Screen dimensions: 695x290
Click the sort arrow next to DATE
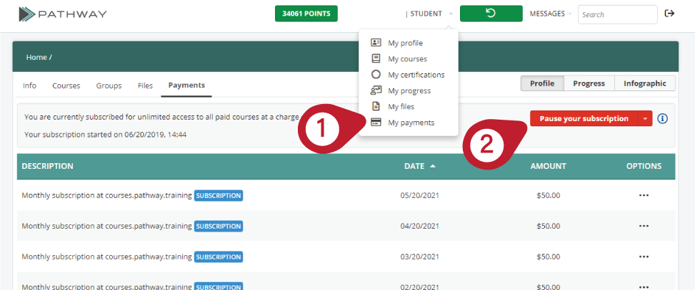pyautogui.click(x=433, y=166)
